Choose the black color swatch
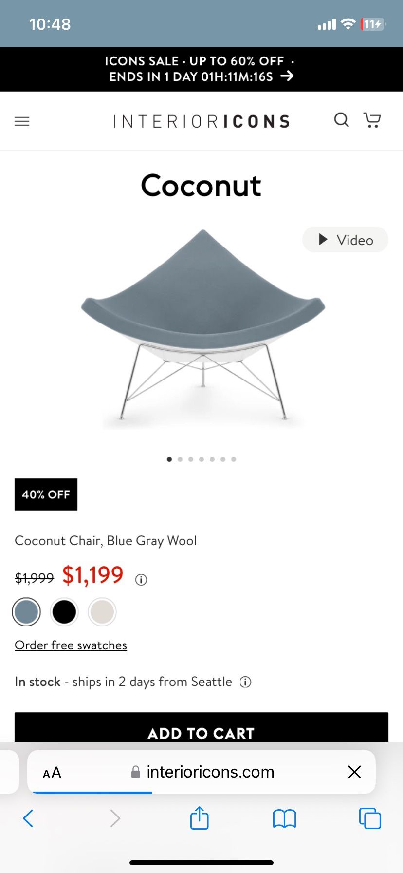This screenshot has width=403, height=873. (x=64, y=612)
